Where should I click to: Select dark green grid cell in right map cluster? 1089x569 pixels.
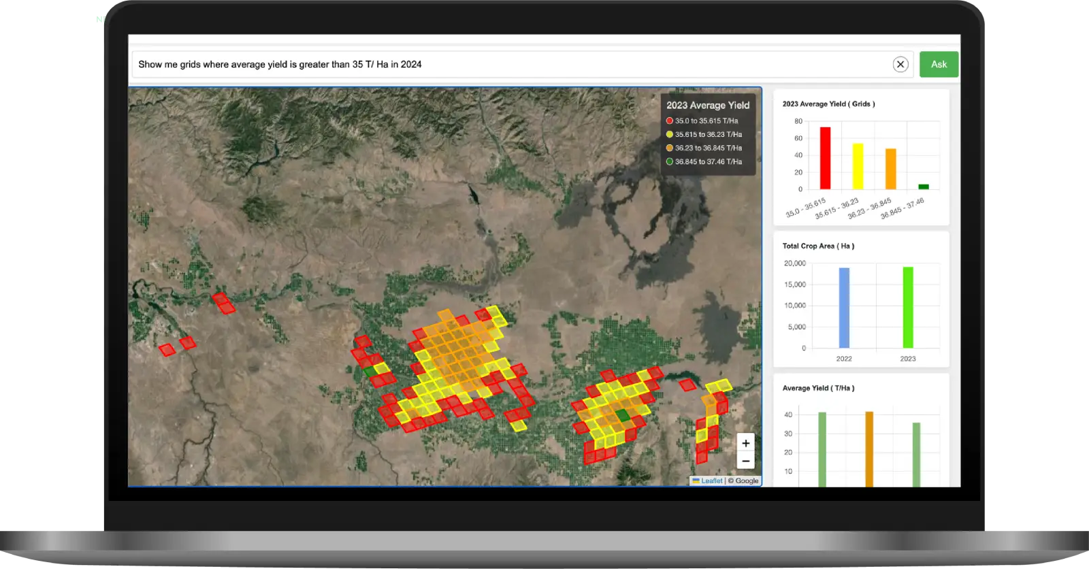coord(623,415)
